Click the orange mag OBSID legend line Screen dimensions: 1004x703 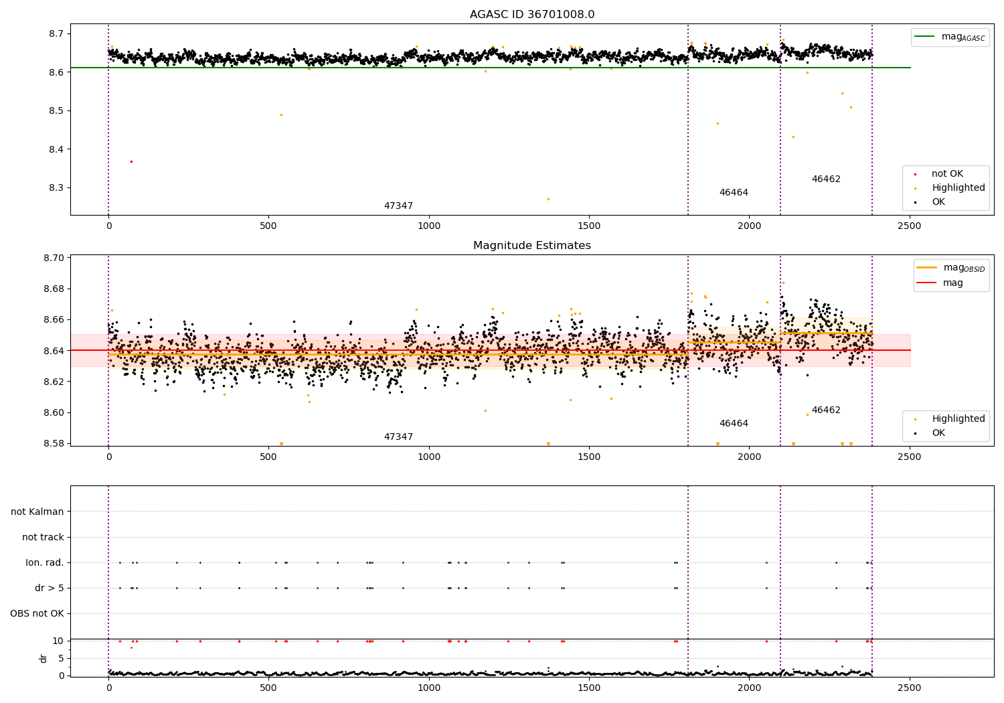click(927, 268)
